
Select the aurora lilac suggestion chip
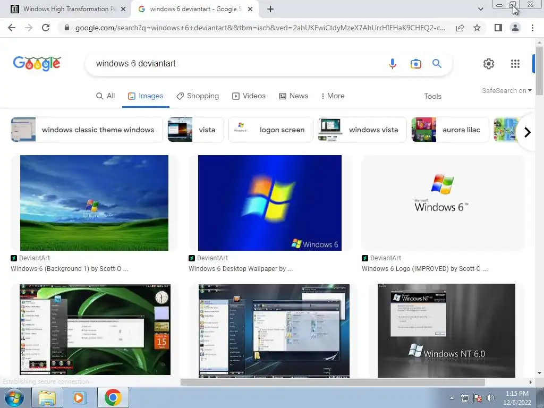click(450, 130)
